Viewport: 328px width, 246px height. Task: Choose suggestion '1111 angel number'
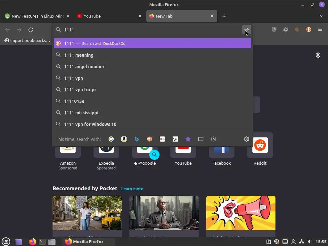(x=152, y=67)
